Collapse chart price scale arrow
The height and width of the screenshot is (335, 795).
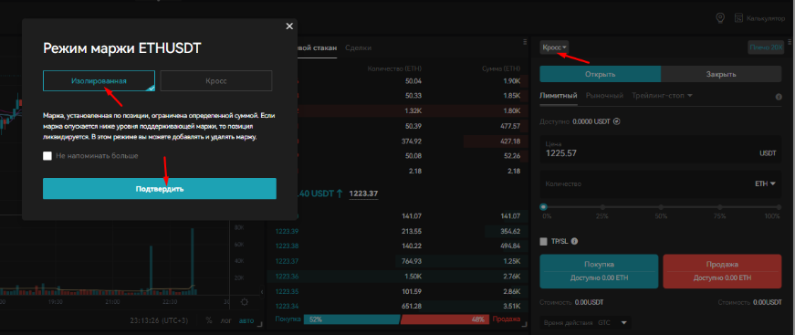(262, 292)
